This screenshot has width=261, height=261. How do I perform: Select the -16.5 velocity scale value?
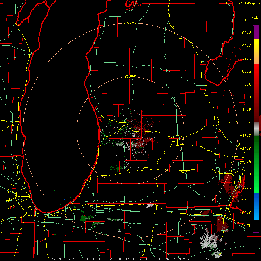pos(246,136)
